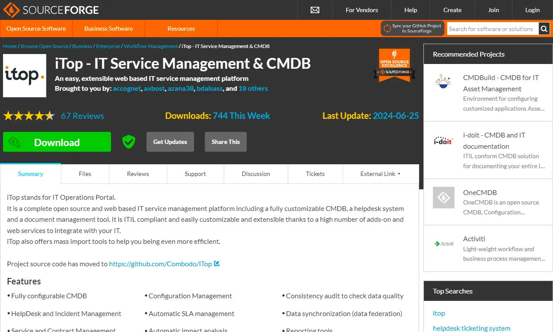
Task: Switch to the Tickets tab
Action: [315, 174]
